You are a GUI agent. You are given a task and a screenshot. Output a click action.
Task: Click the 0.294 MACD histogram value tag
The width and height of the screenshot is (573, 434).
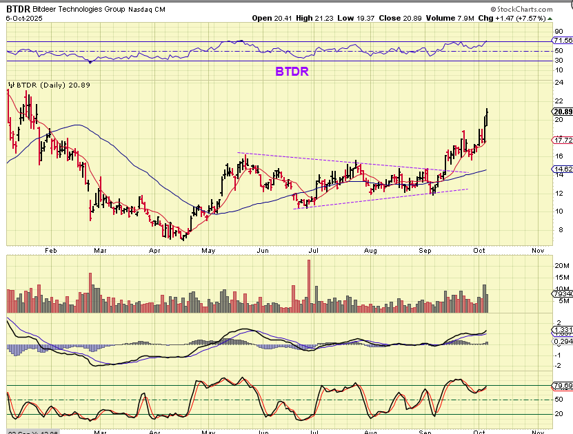pos(563,342)
